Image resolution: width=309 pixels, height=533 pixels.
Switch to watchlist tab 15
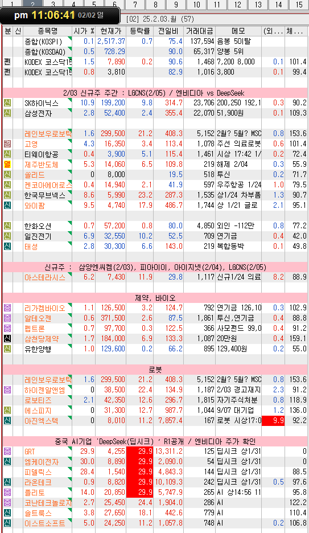(x=299, y=5)
